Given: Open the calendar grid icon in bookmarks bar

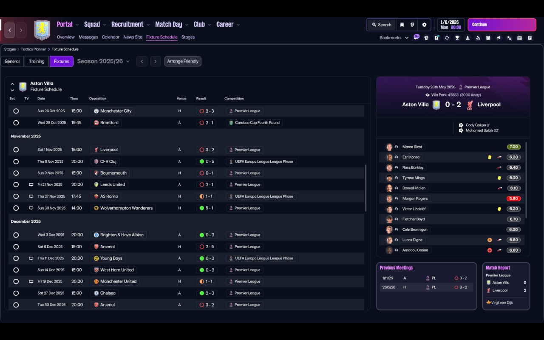Looking at the screenshot, I should (519, 38).
